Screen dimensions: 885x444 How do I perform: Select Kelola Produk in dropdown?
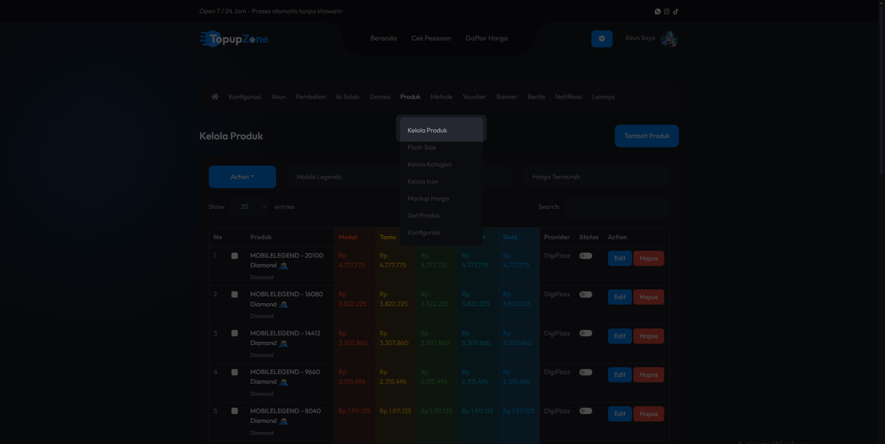coord(442,130)
